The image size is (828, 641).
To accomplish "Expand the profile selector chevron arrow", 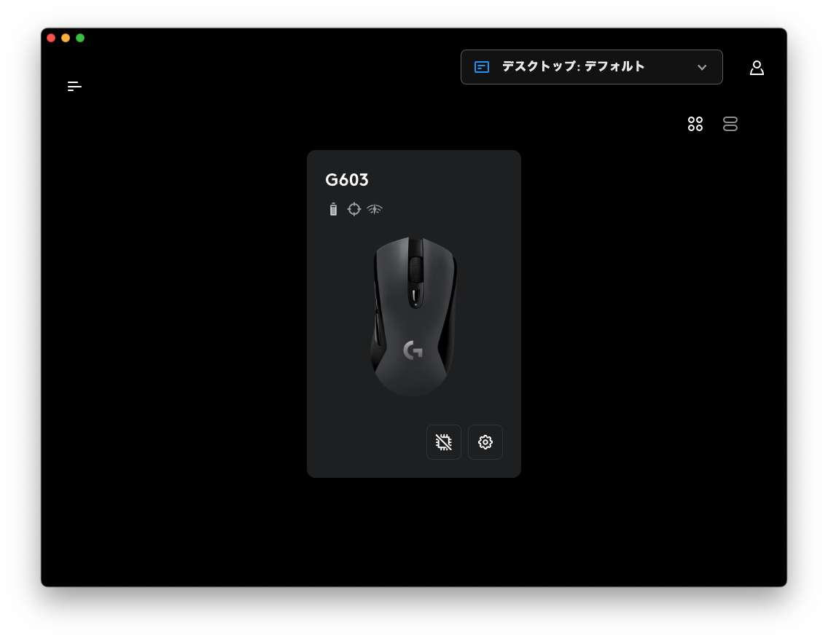I will pos(702,68).
